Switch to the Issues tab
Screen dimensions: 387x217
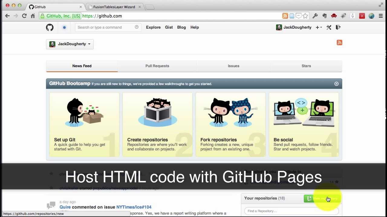click(233, 66)
